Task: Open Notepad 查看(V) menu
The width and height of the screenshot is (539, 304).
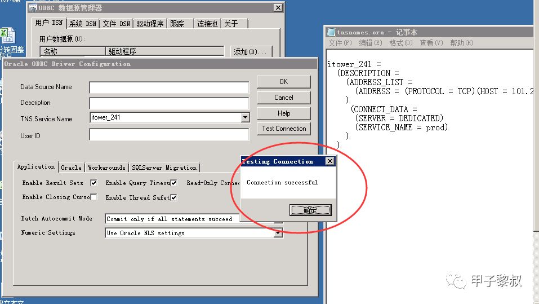Action: point(431,43)
